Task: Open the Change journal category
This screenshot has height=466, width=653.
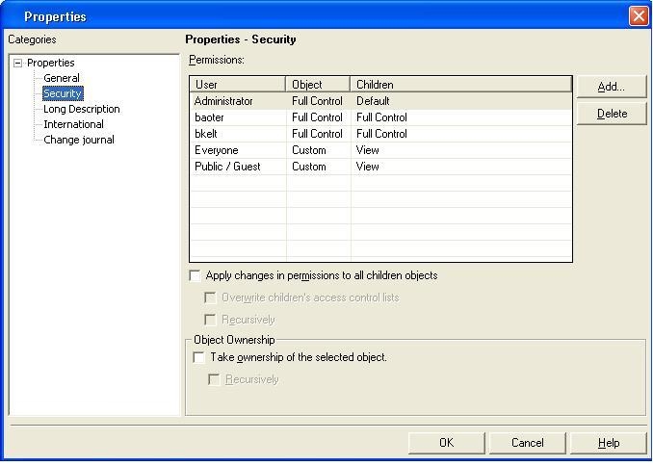Action: [79, 140]
